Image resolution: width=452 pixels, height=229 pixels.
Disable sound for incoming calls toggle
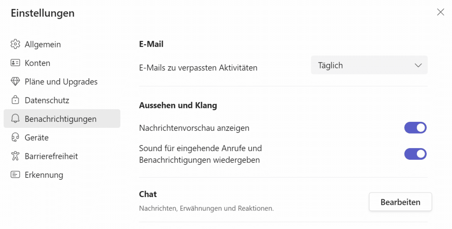pyautogui.click(x=415, y=154)
